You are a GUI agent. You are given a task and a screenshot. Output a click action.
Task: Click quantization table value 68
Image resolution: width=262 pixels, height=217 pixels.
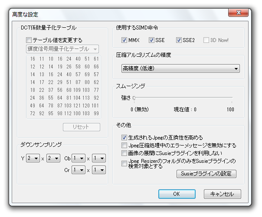point(69,90)
